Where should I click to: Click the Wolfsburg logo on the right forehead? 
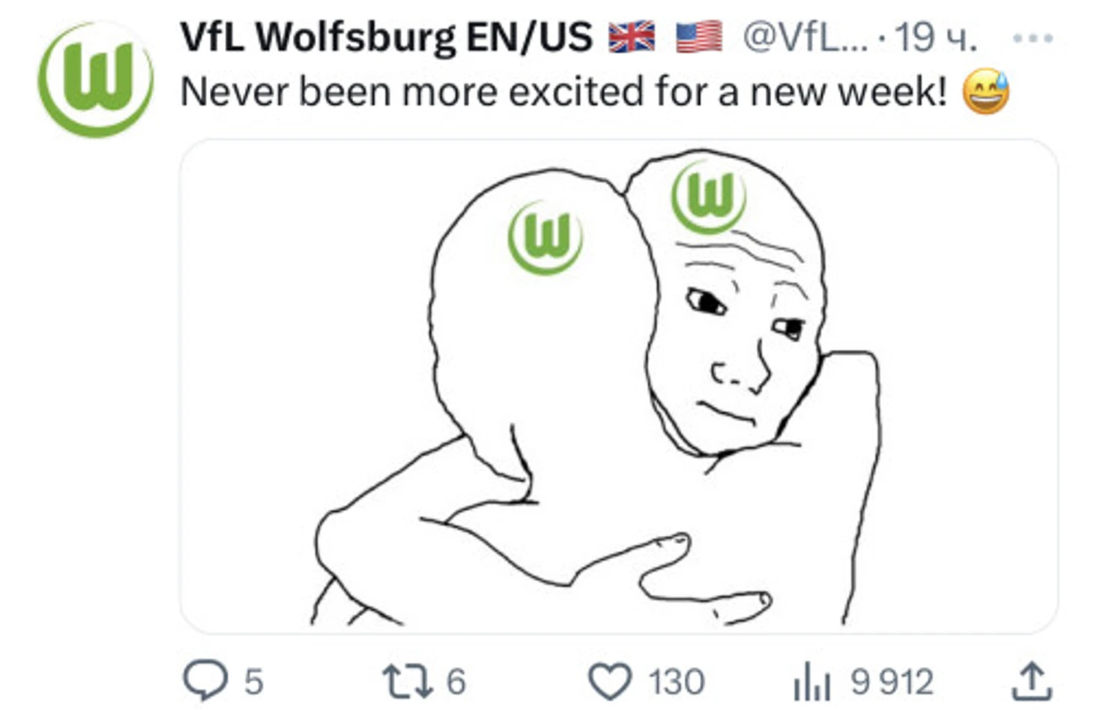point(709,196)
